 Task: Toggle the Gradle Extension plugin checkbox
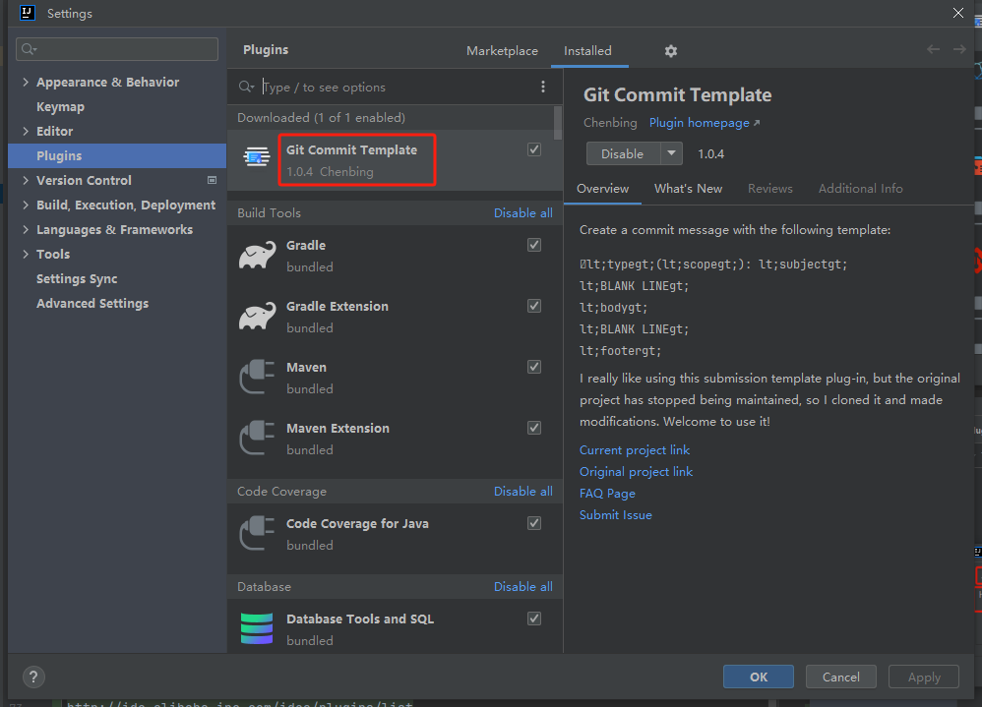point(534,306)
